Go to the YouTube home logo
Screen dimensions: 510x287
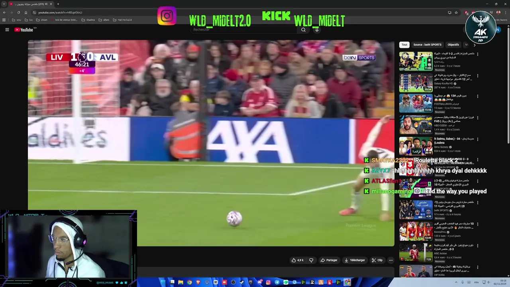click(24, 29)
